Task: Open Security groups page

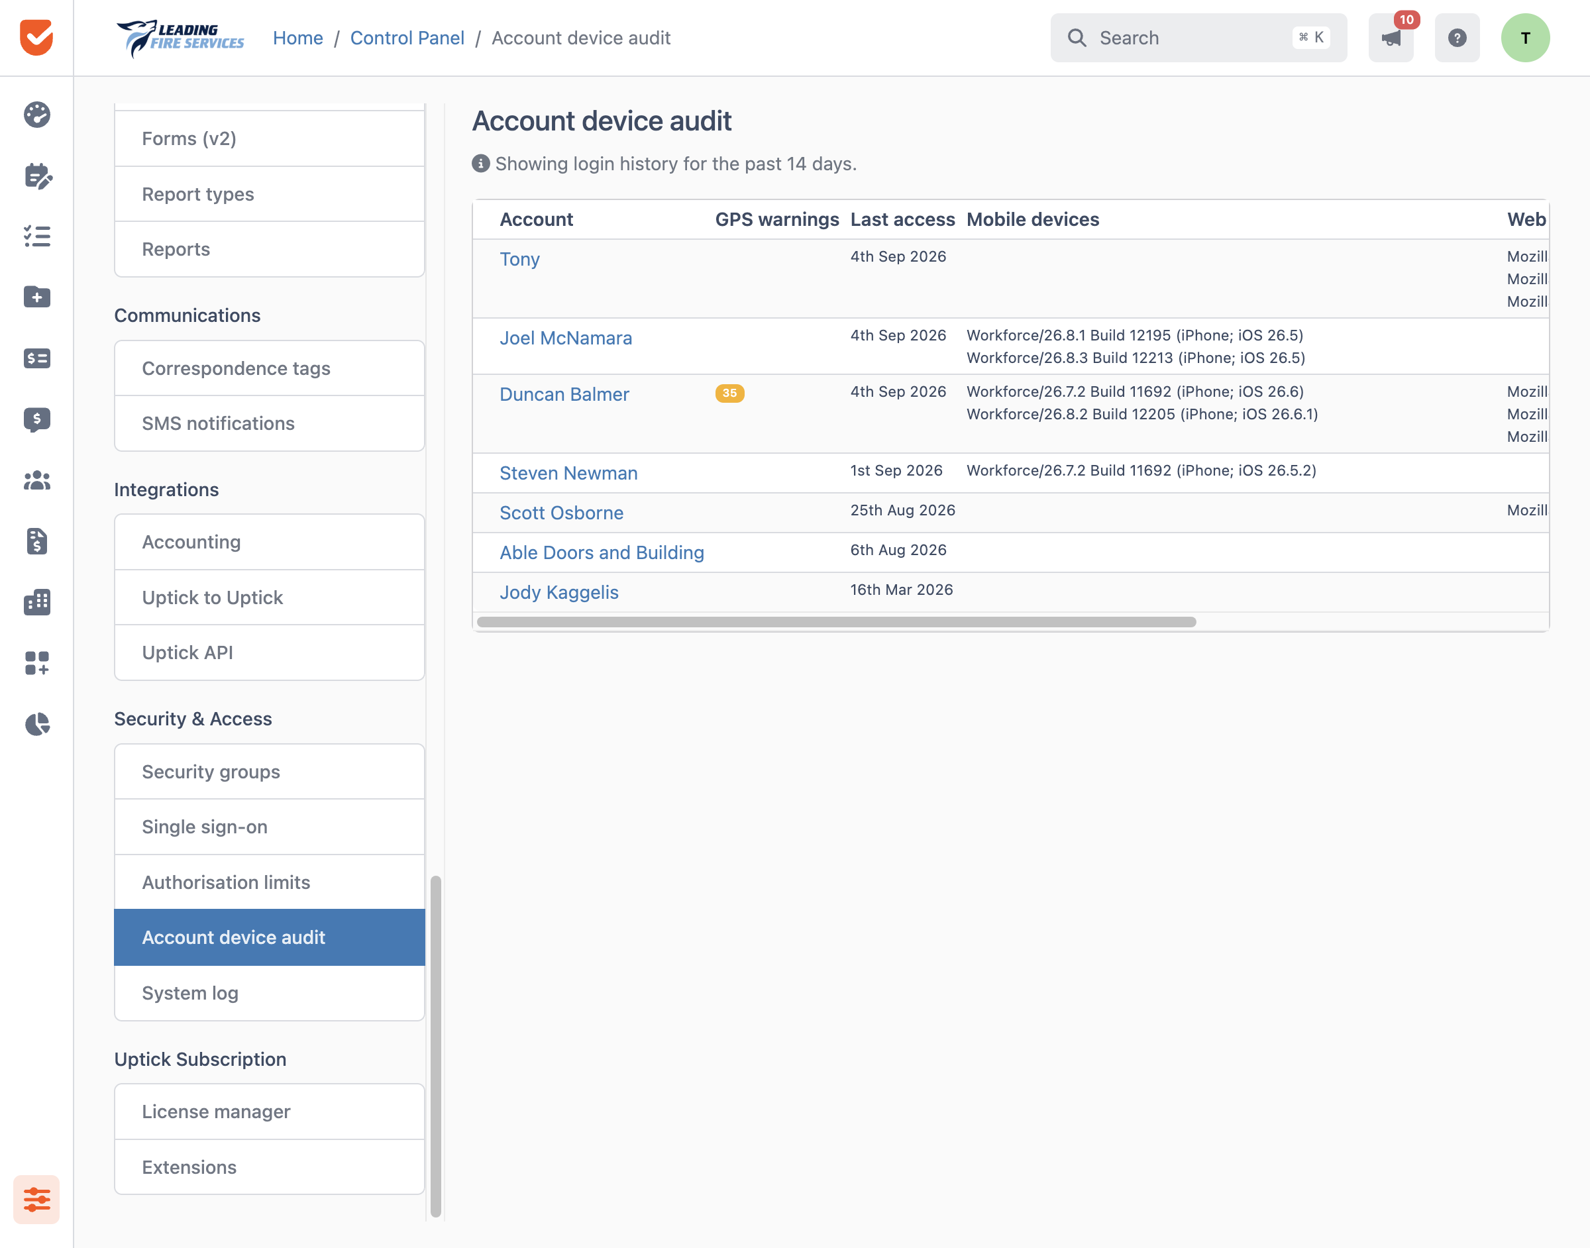Action: 270,772
